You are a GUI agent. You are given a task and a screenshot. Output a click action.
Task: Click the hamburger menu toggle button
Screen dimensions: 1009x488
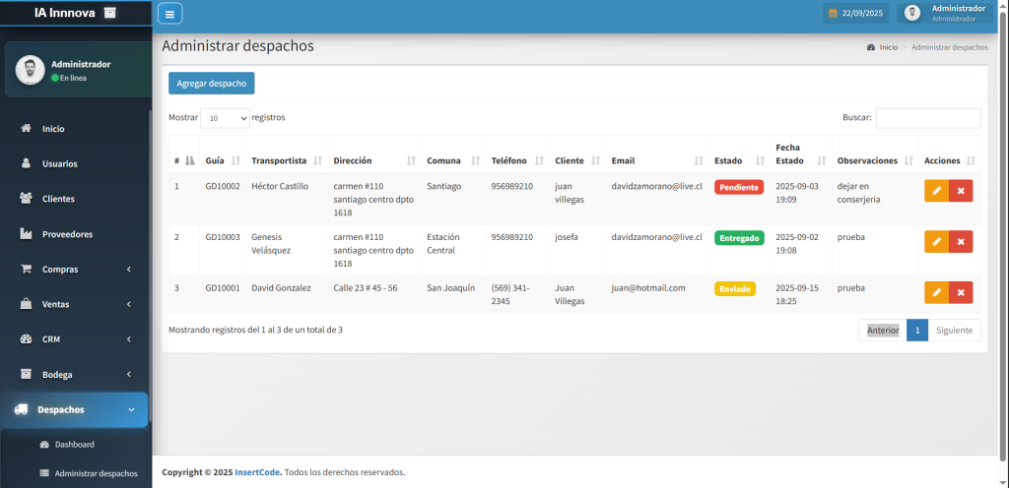pos(169,14)
